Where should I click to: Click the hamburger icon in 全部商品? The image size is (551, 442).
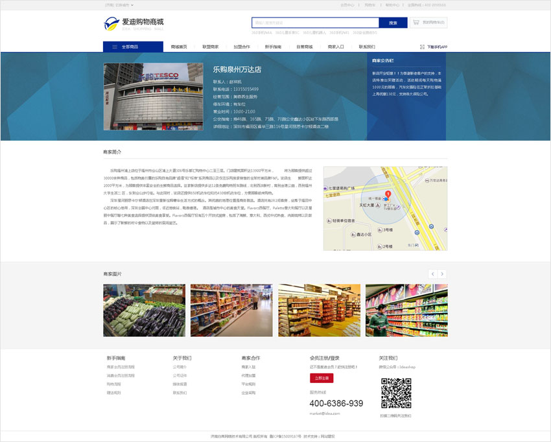(x=115, y=47)
